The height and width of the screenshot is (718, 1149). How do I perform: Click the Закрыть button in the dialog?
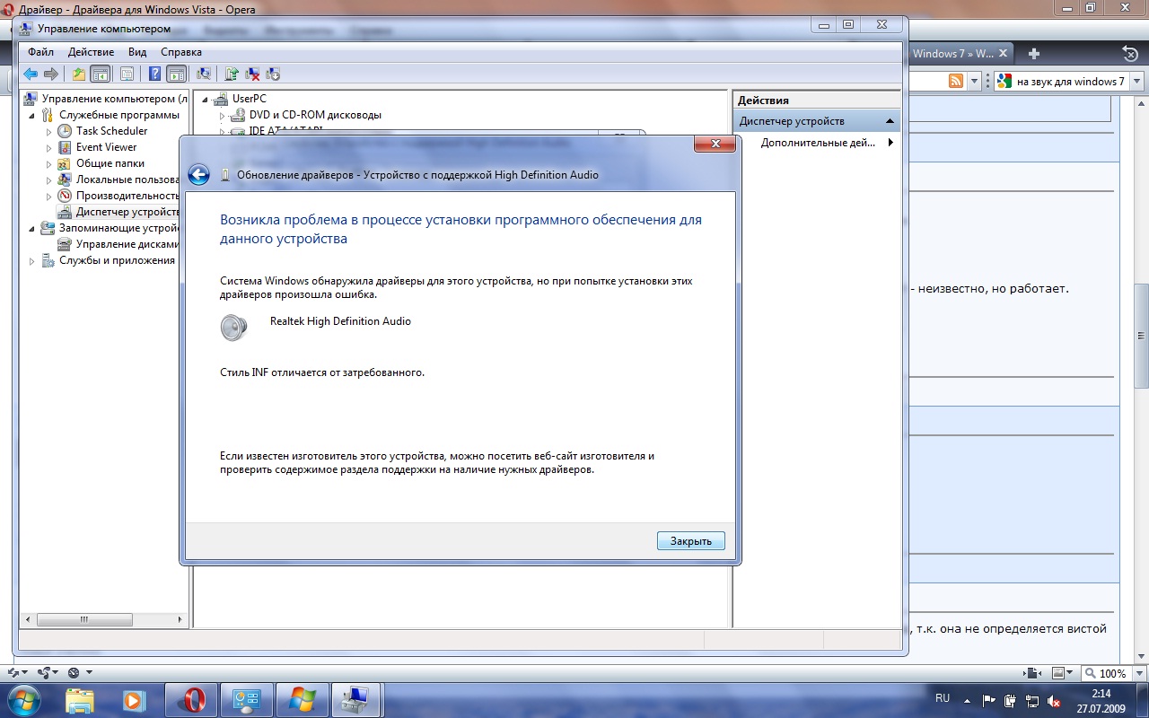click(x=690, y=541)
